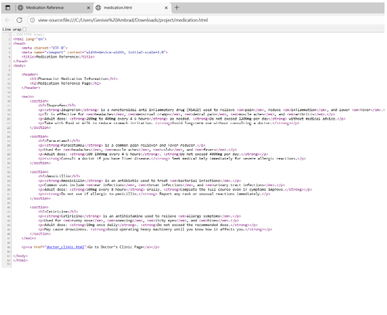Screen dimensions: 387x315
Task: Go back with the back arrow
Action: (7, 20)
